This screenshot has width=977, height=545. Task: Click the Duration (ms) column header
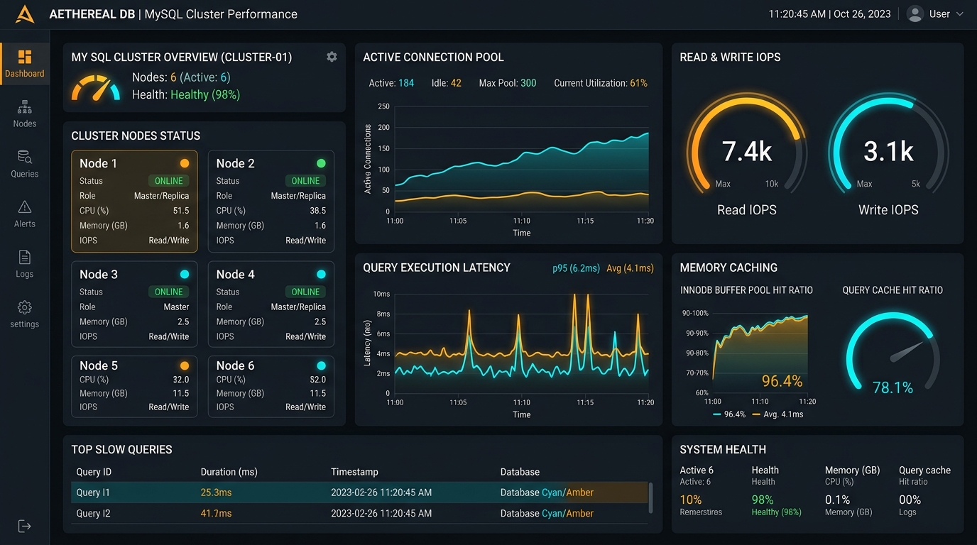(x=229, y=472)
